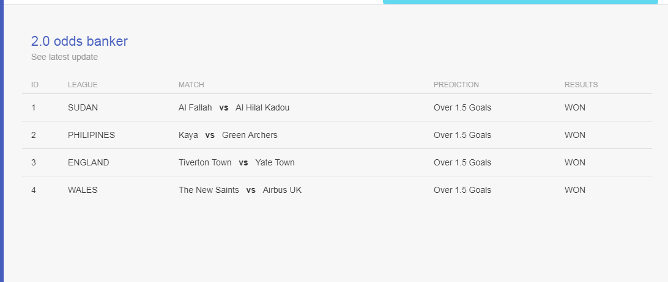Select the PREDICTION column header
668x282 pixels.
456,85
